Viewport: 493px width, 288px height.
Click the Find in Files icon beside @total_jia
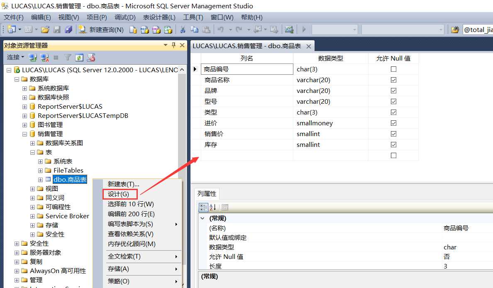[455, 29]
